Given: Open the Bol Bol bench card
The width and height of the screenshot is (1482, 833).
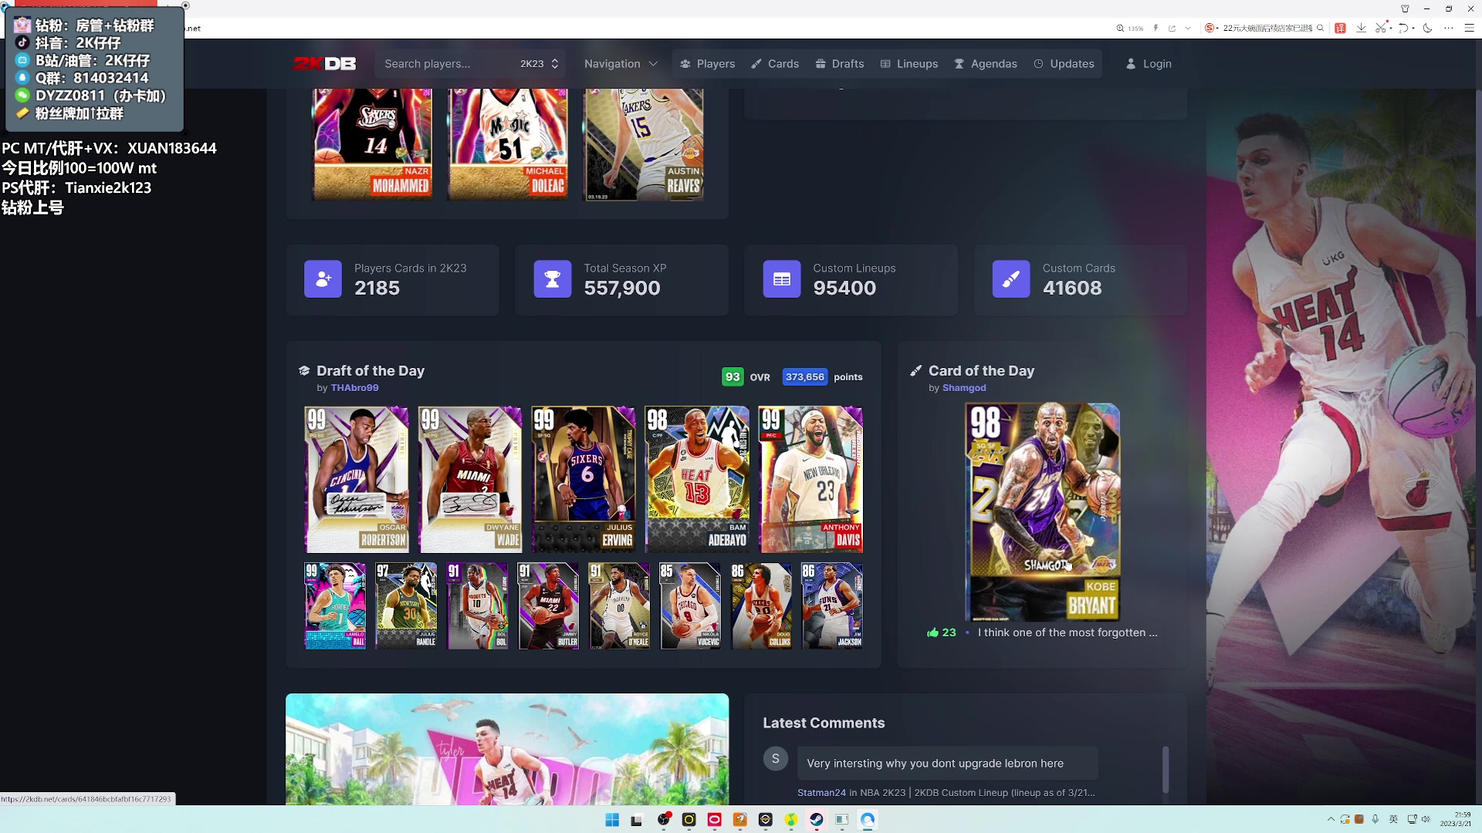Looking at the screenshot, I should [x=477, y=605].
